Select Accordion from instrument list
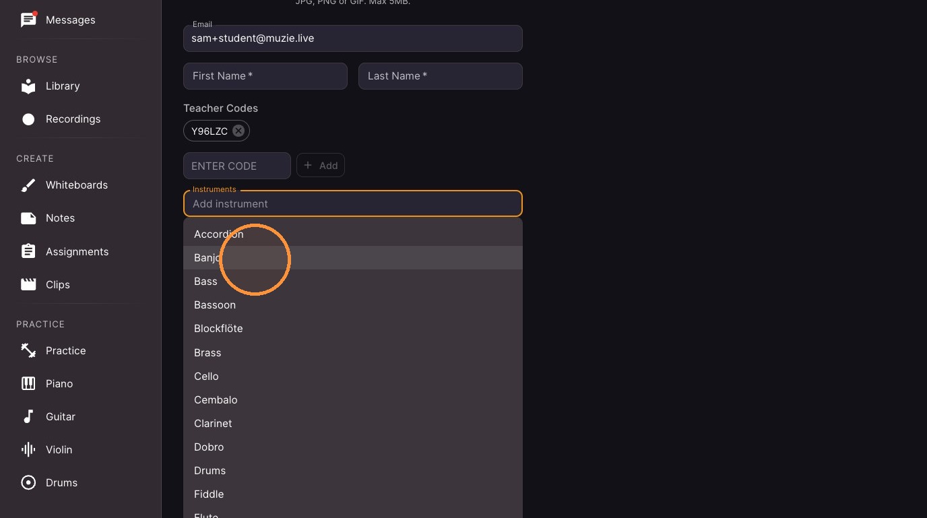The width and height of the screenshot is (927, 518). click(x=353, y=234)
